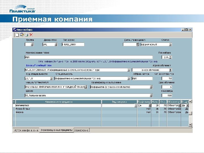Switch to the Примечание tab
204x153 pixels.
tap(82, 130)
